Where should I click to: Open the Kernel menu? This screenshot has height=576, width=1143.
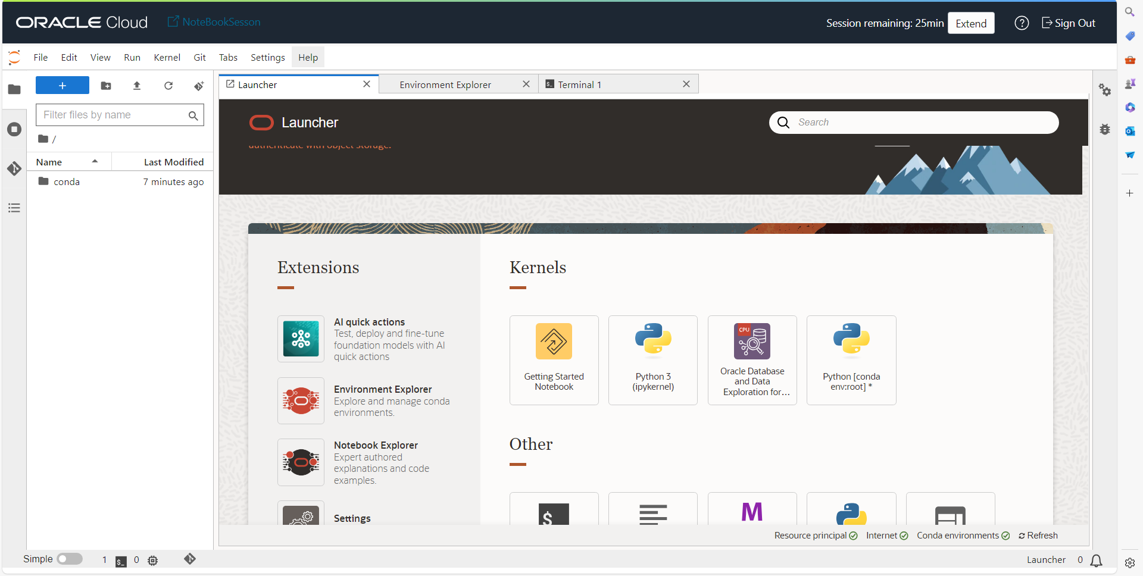167,58
